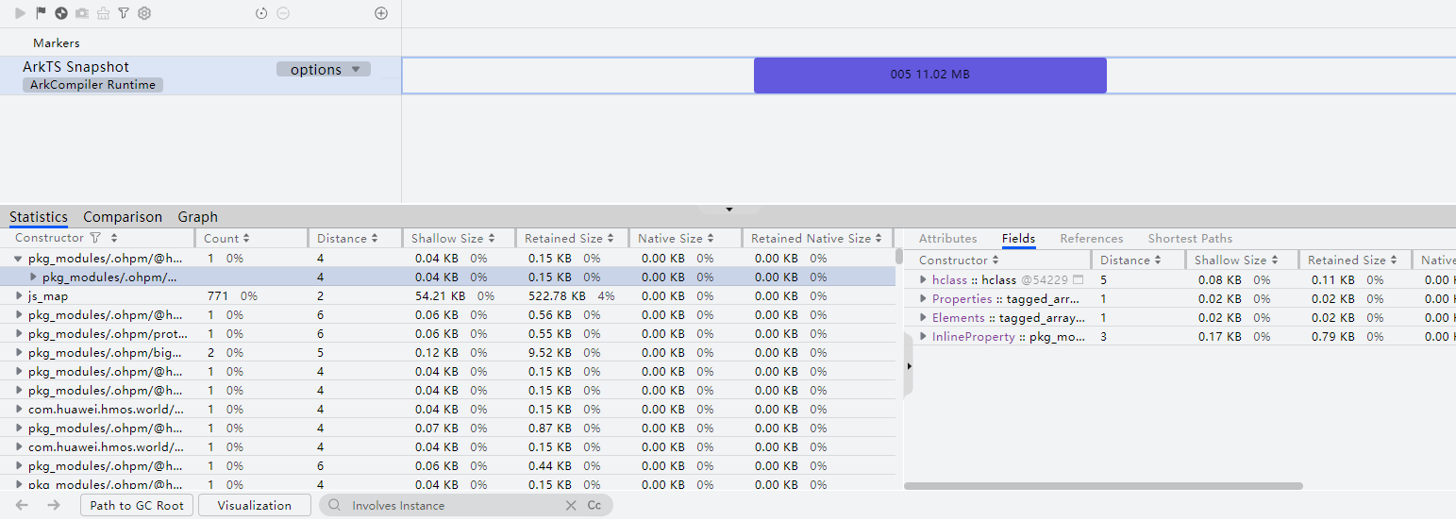Switch to the Comparison tab
The width and height of the screenshot is (1456, 521).
(123, 217)
